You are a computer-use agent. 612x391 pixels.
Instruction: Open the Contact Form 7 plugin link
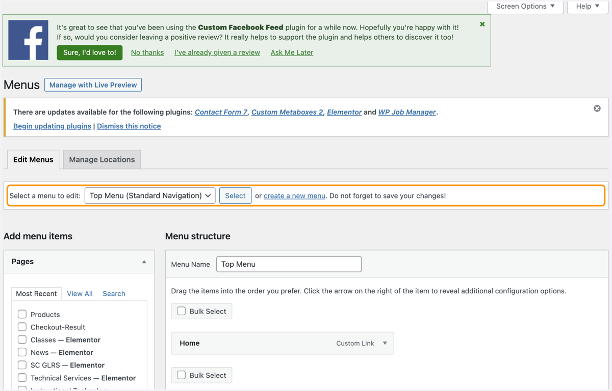tap(221, 112)
